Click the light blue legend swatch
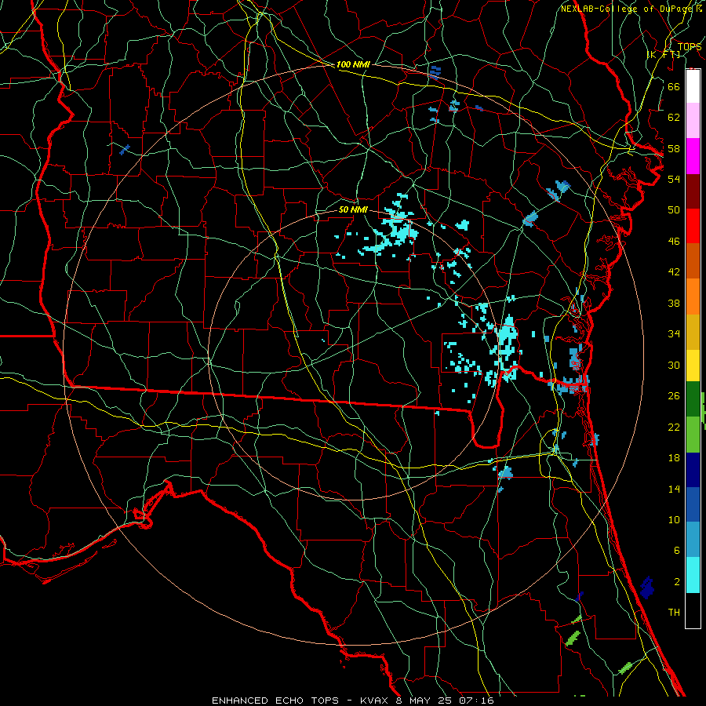 pyautogui.click(x=693, y=540)
